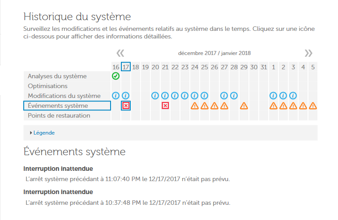This screenshot has width=338, height=220.
Task: Select the Analyses du système row
Action: tap(57, 76)
